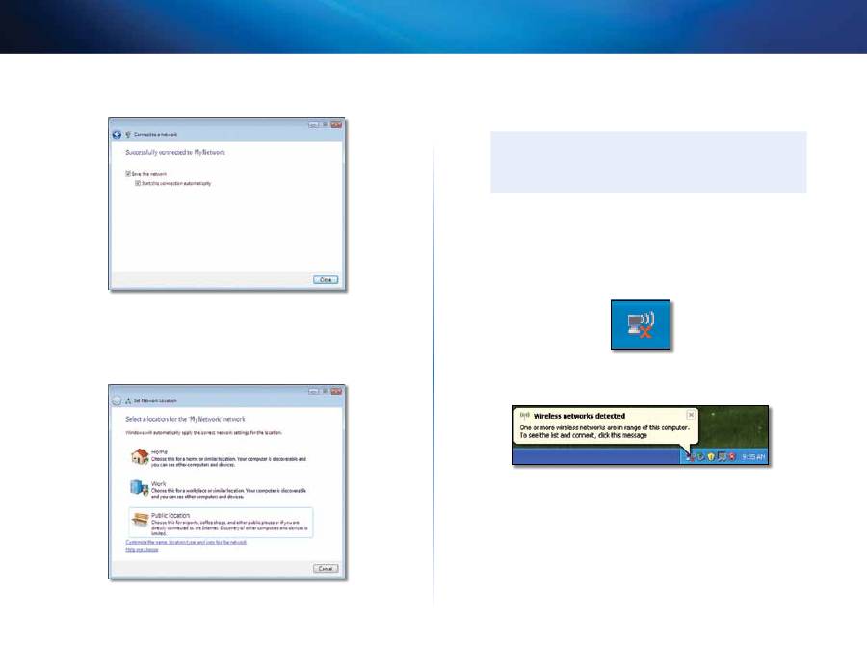Image resolution: width=867 pixels, height=669 pixels.
Task: Open the 'Help me choose' link
Action: [x=141, y=550]
